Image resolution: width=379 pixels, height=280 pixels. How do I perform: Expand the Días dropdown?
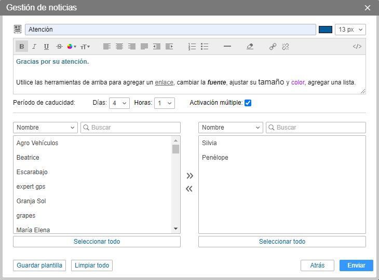(119, 103)
